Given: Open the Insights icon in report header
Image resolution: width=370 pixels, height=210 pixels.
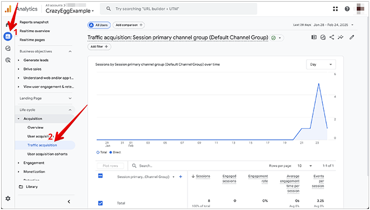Looking at the screenshot, I should [323, 37].
